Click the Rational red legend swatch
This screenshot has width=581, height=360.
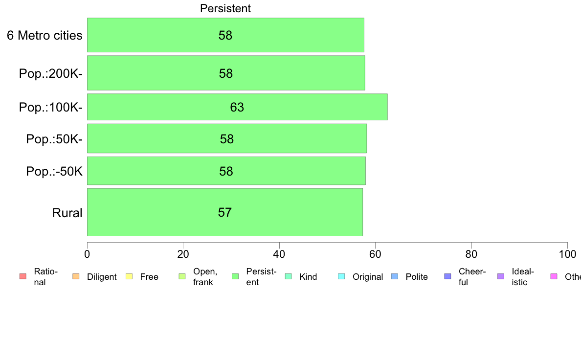tap(23, 276)
